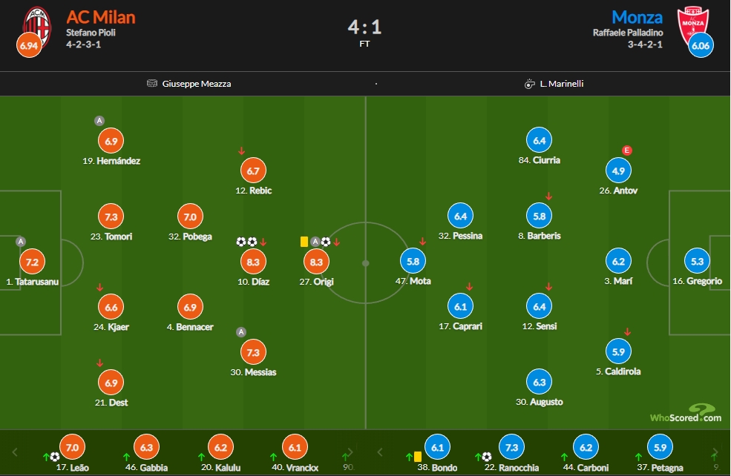Select Origi's 8.3 rating circle
Viewport: 731px width, 476px height.
[316, 262]
